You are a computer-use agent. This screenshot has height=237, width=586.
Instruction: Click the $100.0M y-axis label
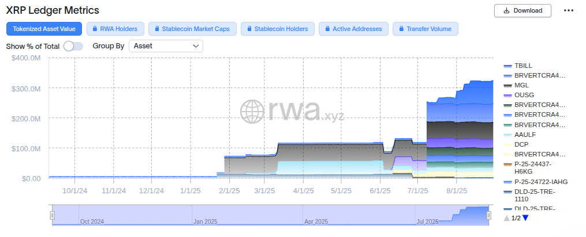(26, 148)
